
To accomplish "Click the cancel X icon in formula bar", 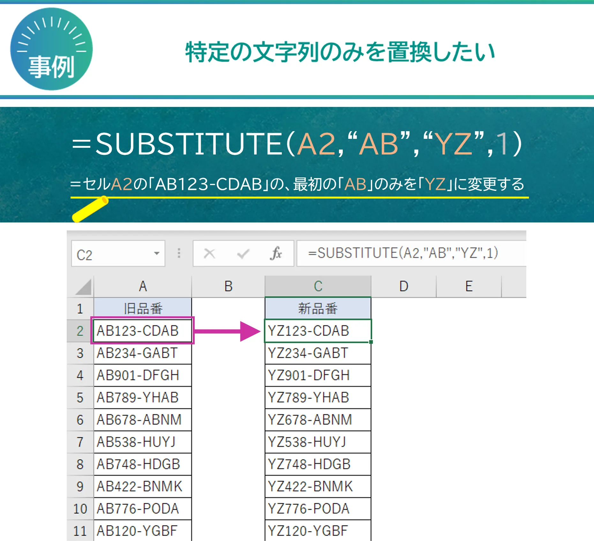I will 209,254.
